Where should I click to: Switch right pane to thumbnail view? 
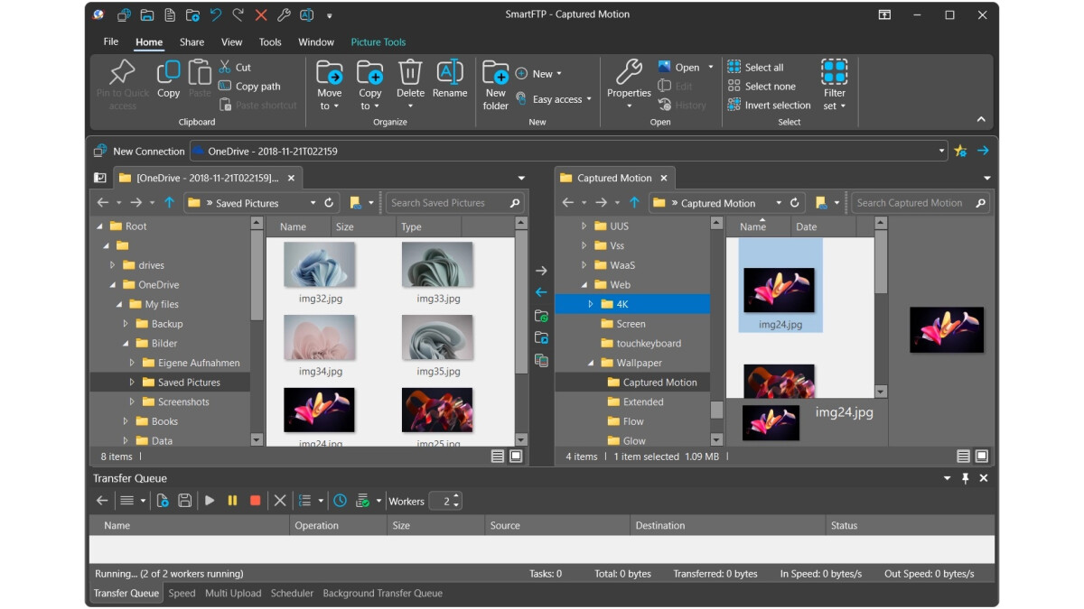pyautogui.click(x=982, y=457)
